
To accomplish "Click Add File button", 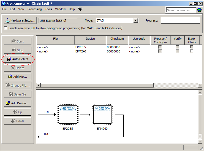I will (x=18, y=77).
